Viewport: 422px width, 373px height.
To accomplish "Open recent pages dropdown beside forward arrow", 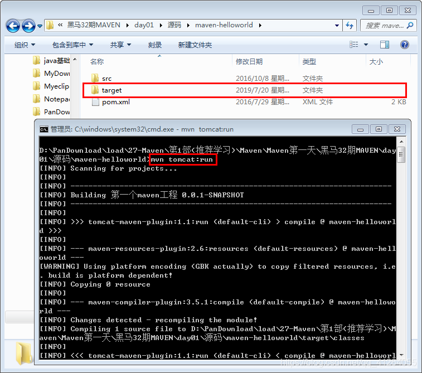I will (x=40, y=26).
